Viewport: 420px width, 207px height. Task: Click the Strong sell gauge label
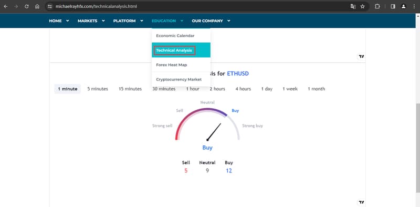162,125
